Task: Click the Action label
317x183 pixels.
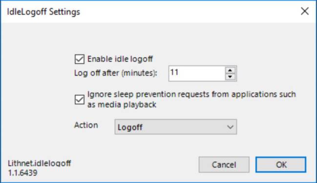Action: 86,125
